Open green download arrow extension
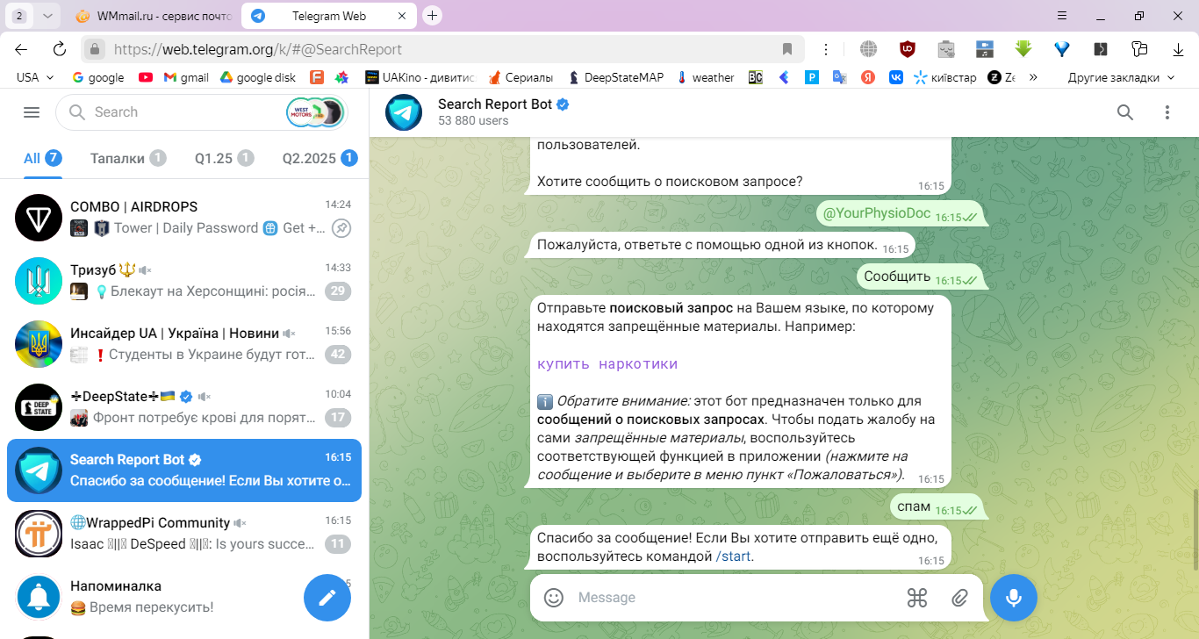1199x639 pixels. point(1023,49)
